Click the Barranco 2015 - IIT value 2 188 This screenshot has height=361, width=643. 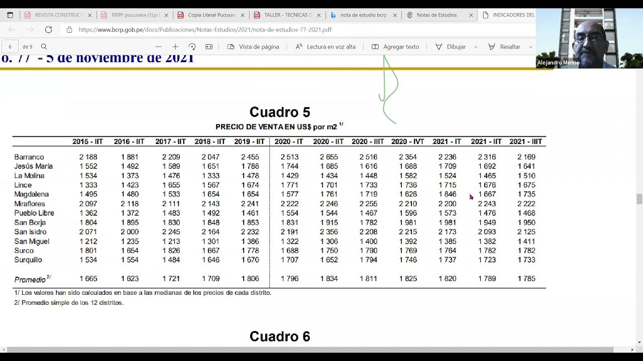point(88,157)
